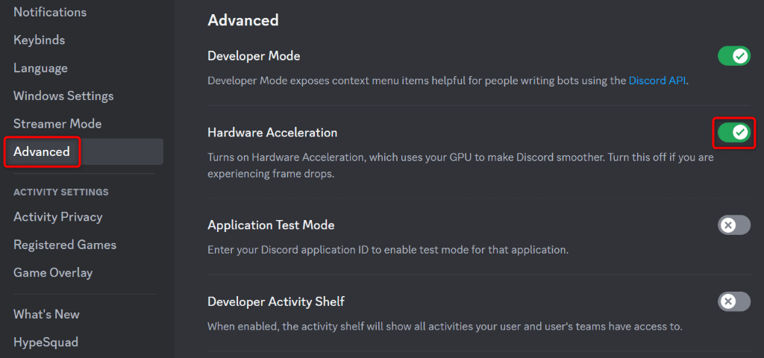Go to Keybinds settings
The image size is (764, 358).
pos(40,40)
